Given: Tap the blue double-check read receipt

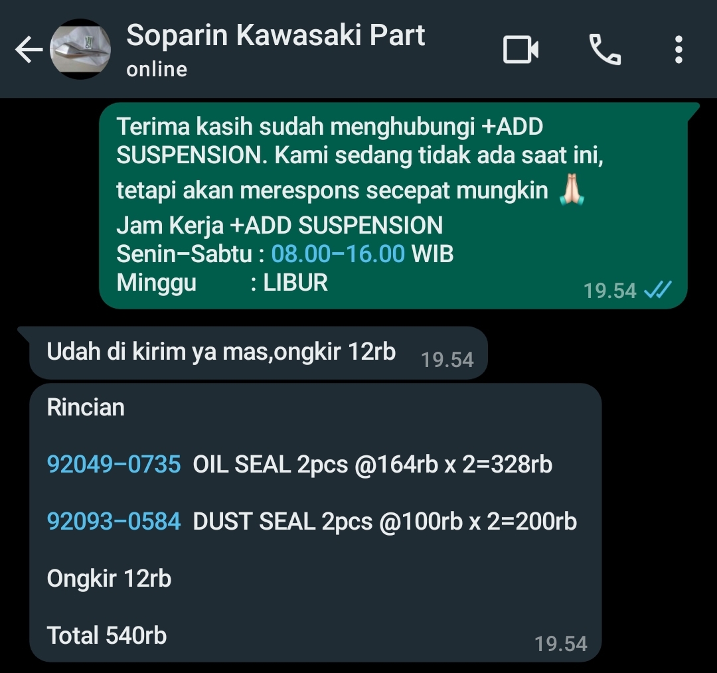Looking at the screenshot, I should tap(657, 290).
